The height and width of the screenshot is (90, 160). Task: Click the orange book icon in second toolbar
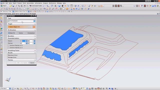click(x=67, y=9)
